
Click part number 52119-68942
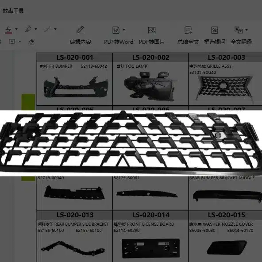(x=94, y=66)
